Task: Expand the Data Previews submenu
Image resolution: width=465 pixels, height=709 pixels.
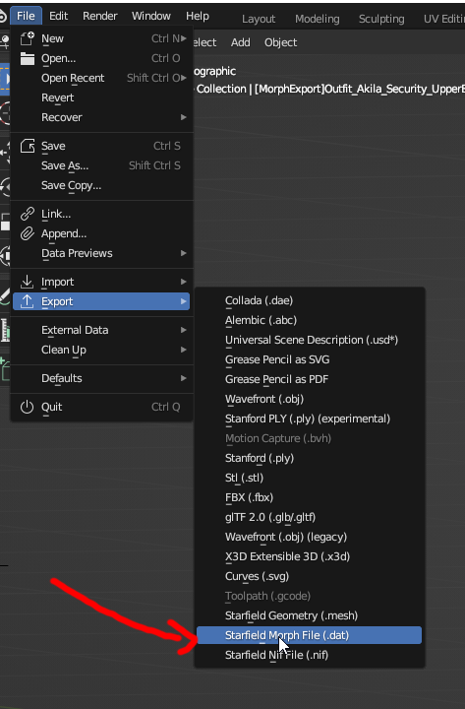Action: coord(101,253)
